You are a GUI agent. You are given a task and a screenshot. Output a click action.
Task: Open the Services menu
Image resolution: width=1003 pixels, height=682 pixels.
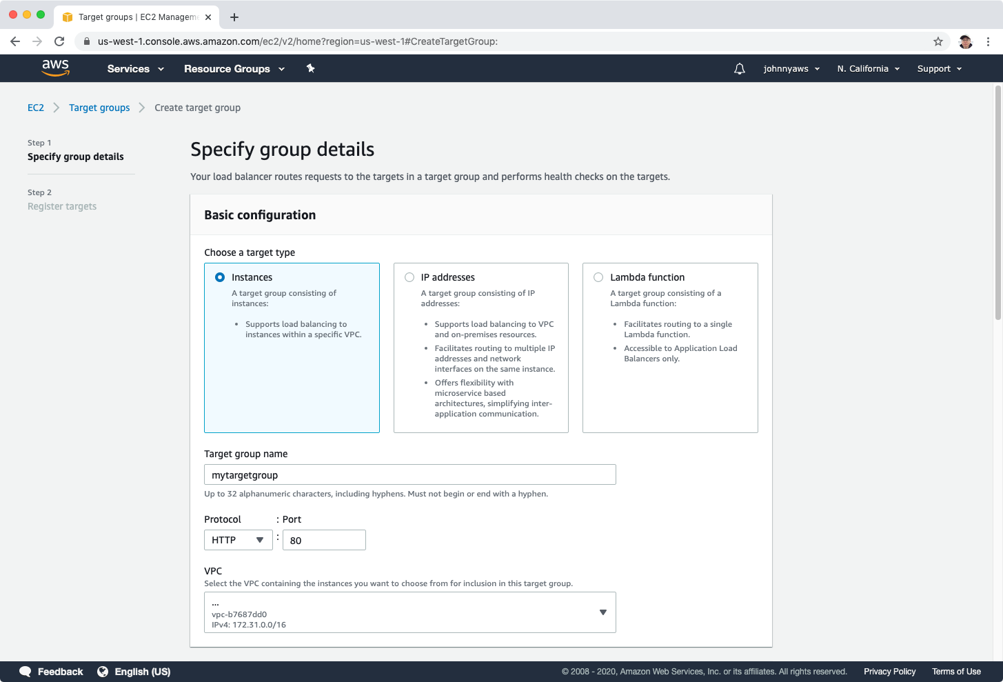pos(136,69)
